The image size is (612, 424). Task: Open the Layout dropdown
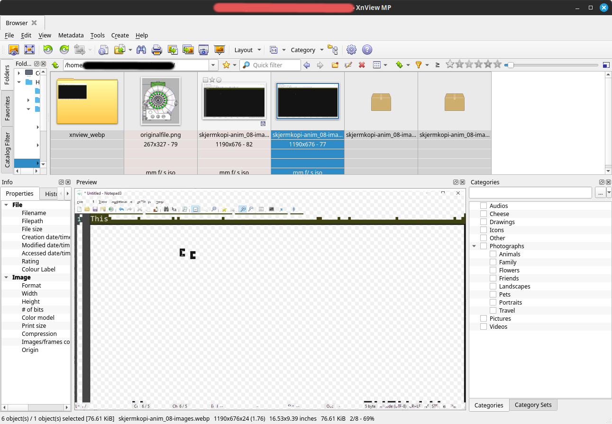(247, 50)
